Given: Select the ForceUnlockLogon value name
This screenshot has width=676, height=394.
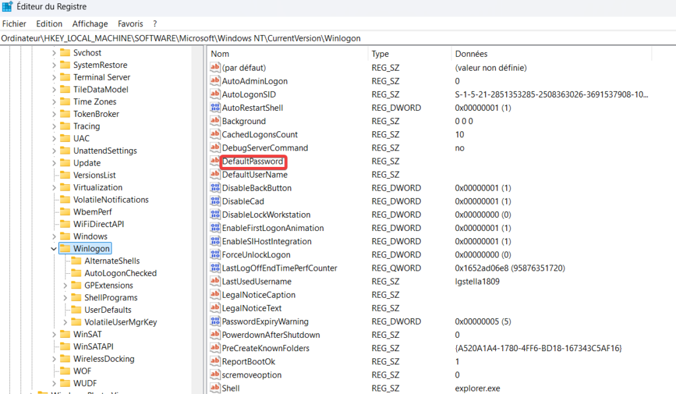Looking at the screenshot, I should point(256,255).
